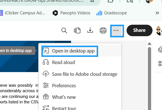Show more bookmarks via double chevron
Screen dimensions: 162x110
157,13
